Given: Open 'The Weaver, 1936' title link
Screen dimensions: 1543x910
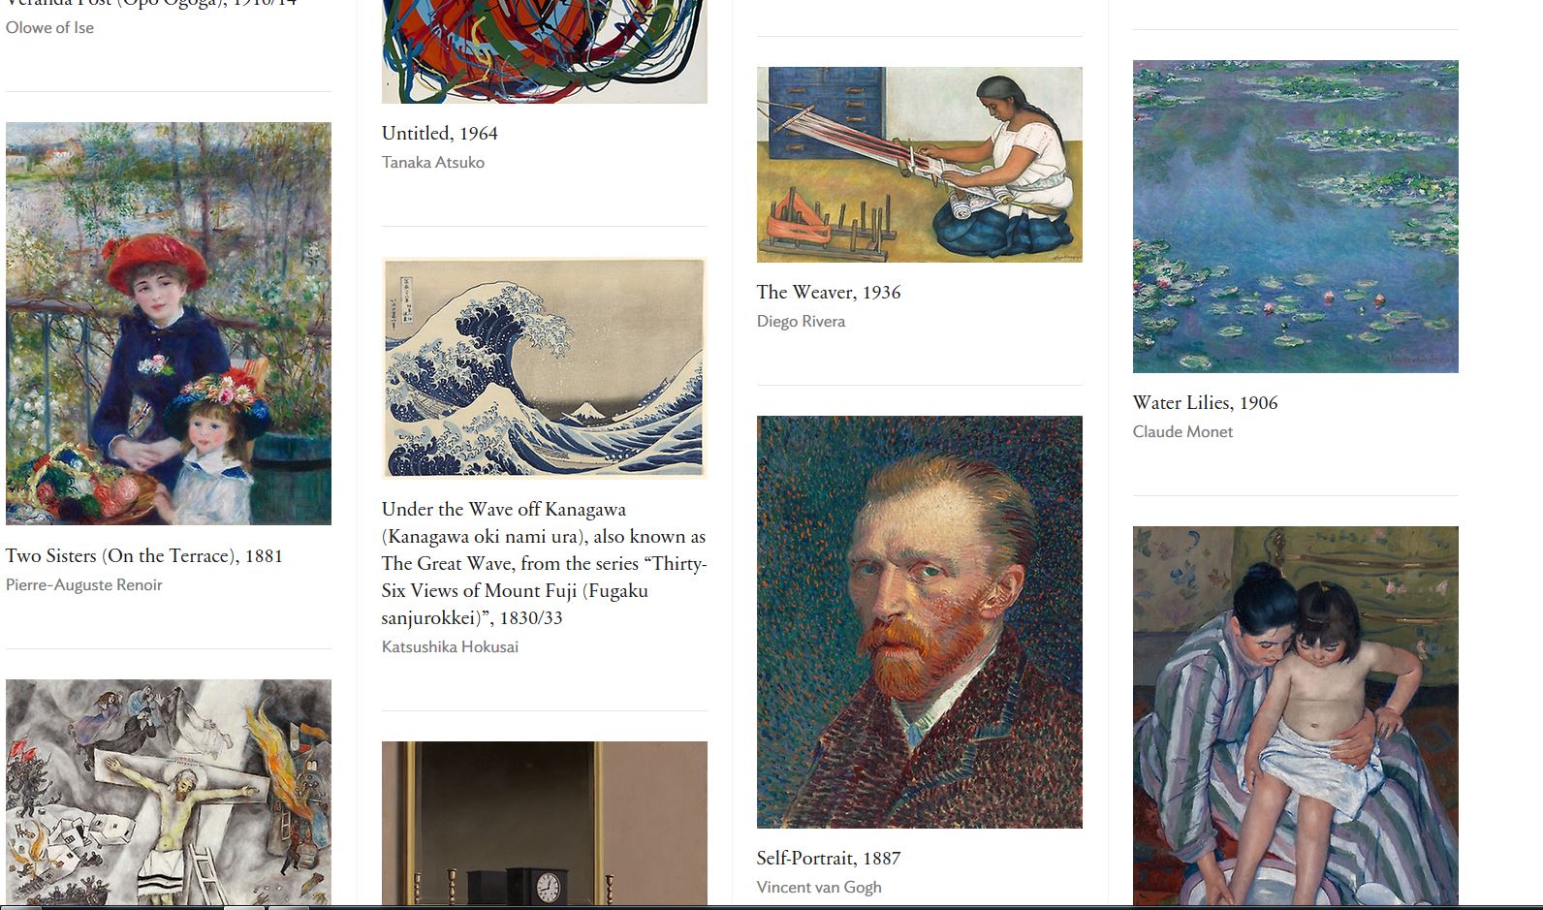Looking at the screenshot, I should pyautogui.click(x=829, y=293).
